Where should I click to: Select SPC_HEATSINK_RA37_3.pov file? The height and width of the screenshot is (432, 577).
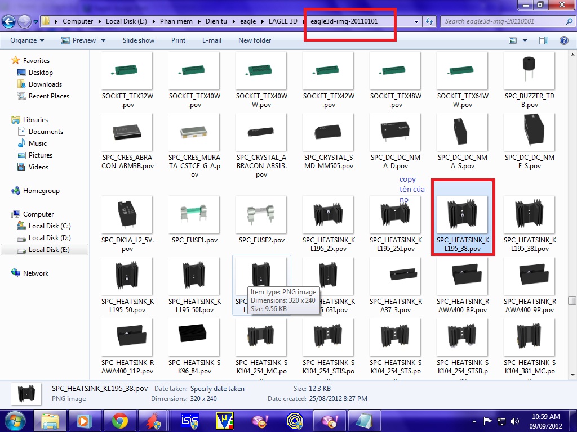[396, 285]
